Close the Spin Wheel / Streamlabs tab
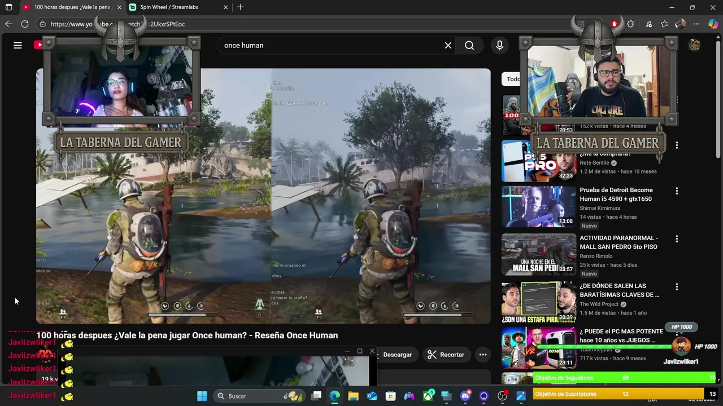723x406 pixels. point(225,7)
